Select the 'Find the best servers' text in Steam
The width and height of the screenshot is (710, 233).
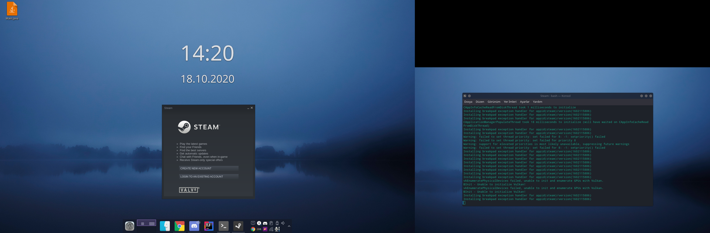(x=193, y=150)
